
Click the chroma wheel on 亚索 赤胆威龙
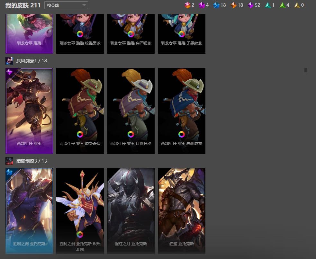(x=182, y=134)
